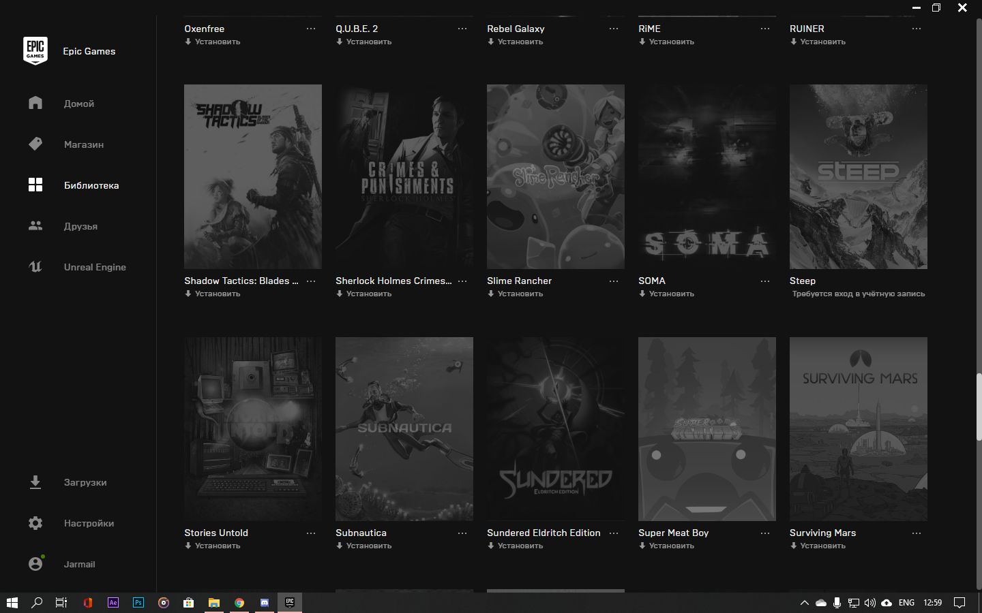Expand options menu for Subnautica
982x613 pixels.
(462, 533)
